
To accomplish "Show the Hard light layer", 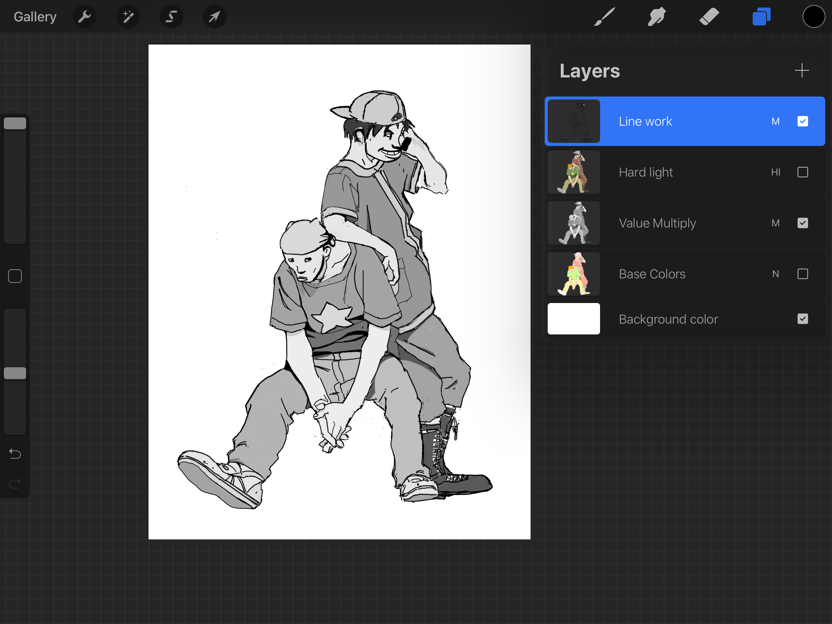I will [802, 172].
